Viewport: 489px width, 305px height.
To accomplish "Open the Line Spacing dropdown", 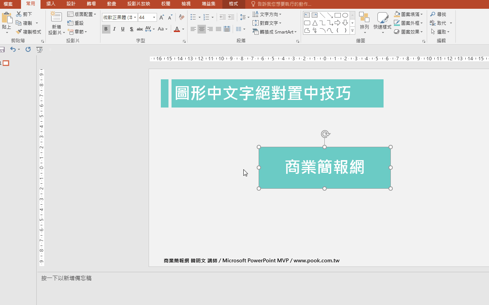I will click(x=244, y=17).
